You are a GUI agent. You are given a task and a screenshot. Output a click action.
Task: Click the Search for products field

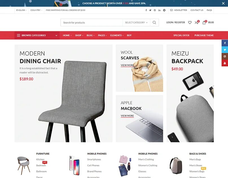[x=92, y=23]
